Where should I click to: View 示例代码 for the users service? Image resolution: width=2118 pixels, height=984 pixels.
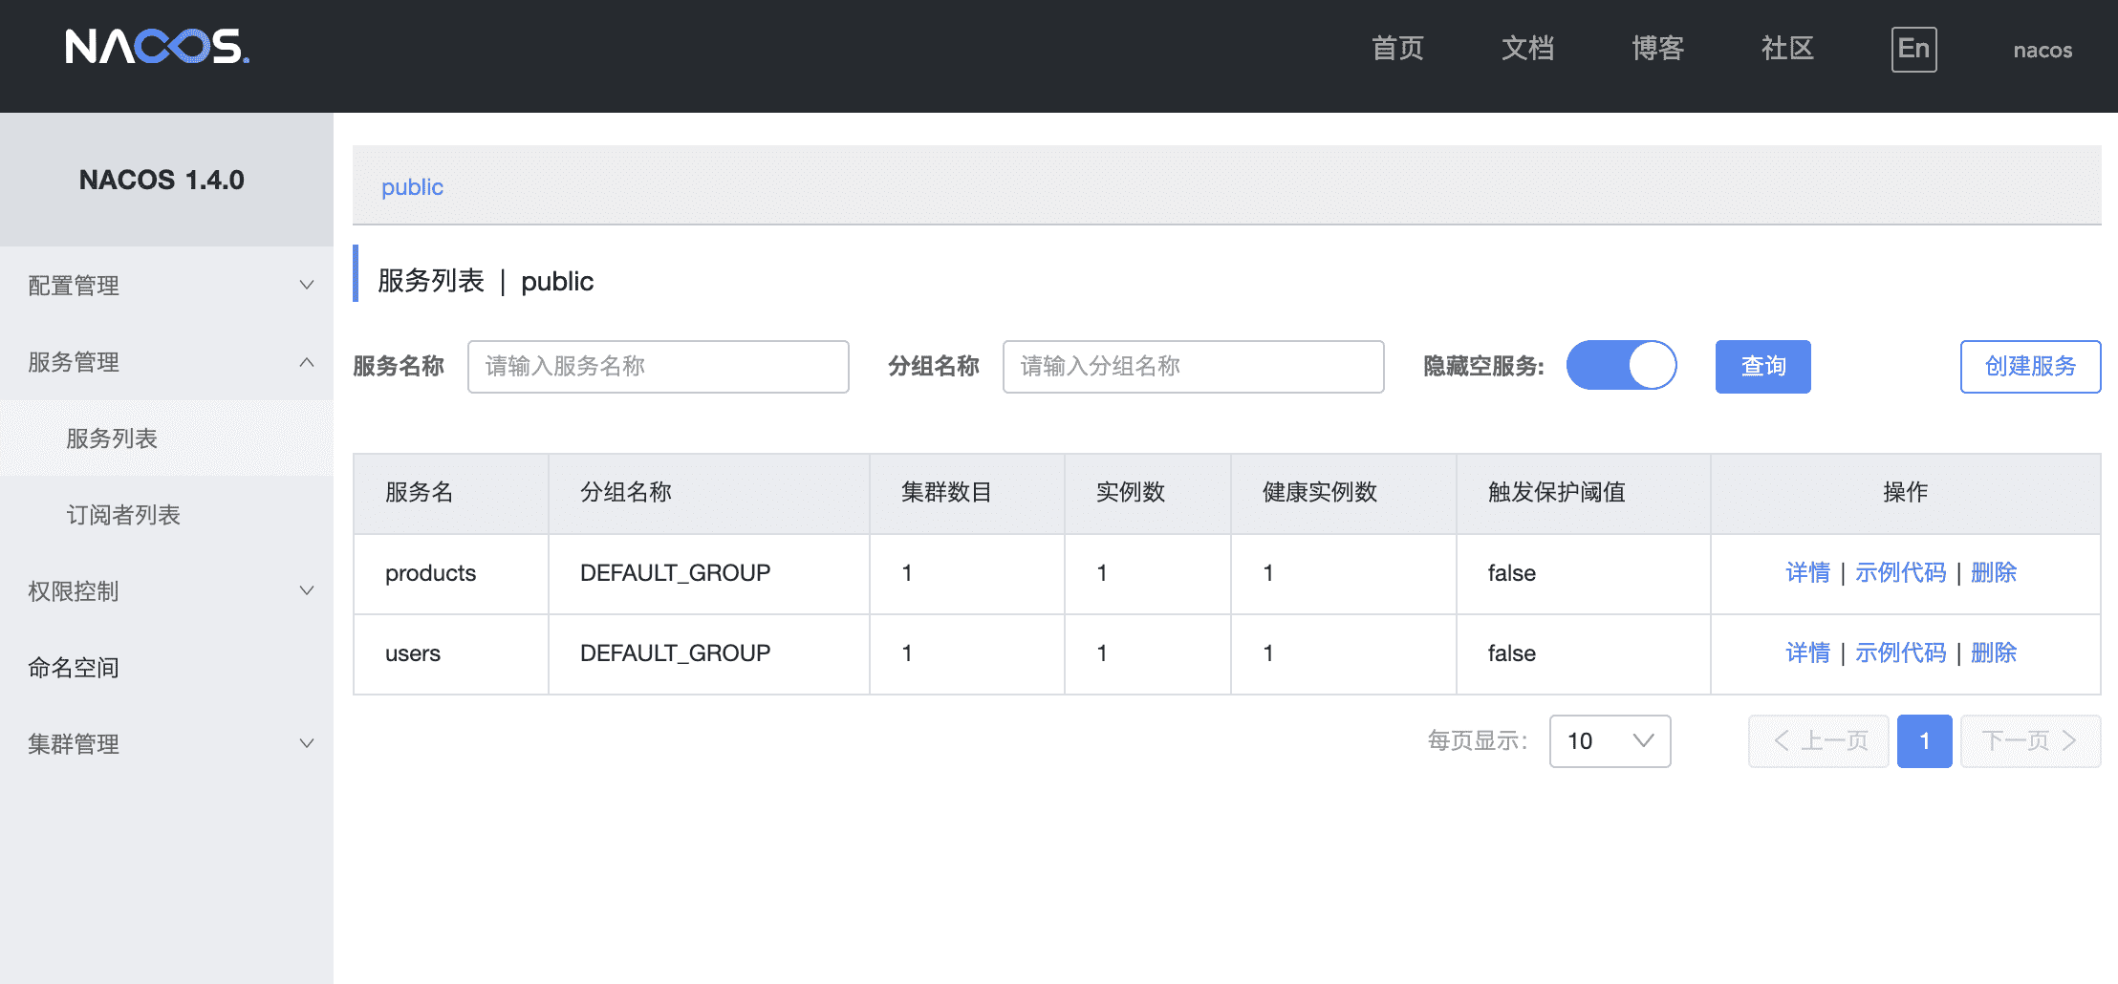pyautogui.click(x=1900, y=653)
